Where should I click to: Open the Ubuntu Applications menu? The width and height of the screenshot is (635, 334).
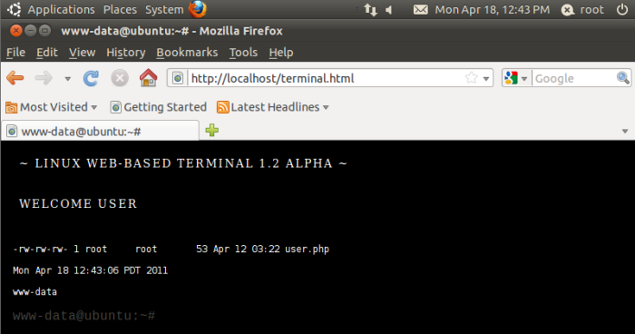(61, 9)
